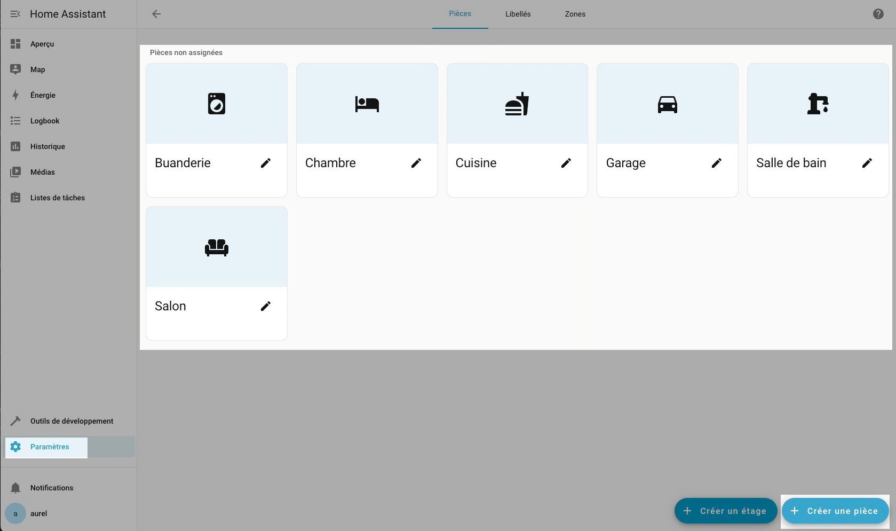Click the Salon room name
Viewport: 896px width, 531px height.
pyautogui.click(x=170, y=306)
